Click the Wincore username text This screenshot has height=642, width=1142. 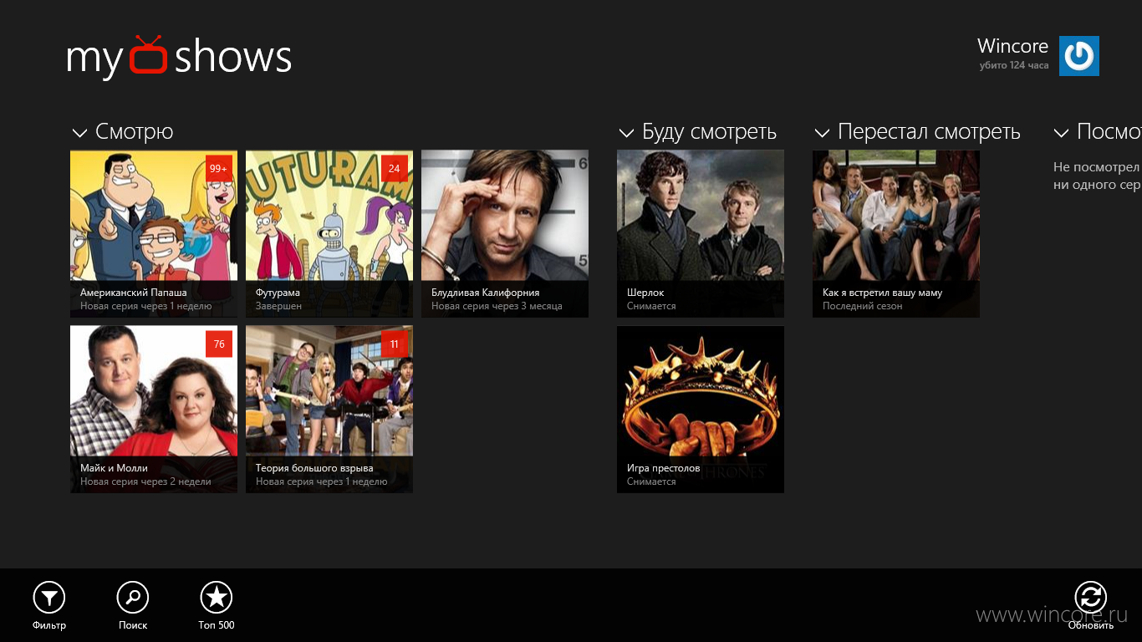pos(1013,46)
